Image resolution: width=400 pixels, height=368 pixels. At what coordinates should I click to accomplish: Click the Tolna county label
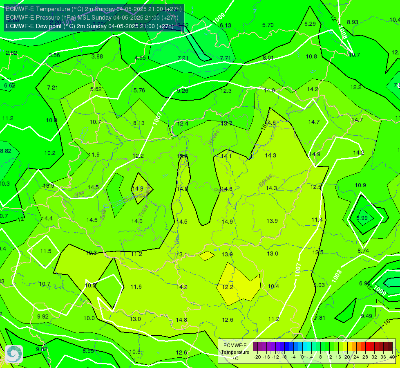[x=143, y=211]
